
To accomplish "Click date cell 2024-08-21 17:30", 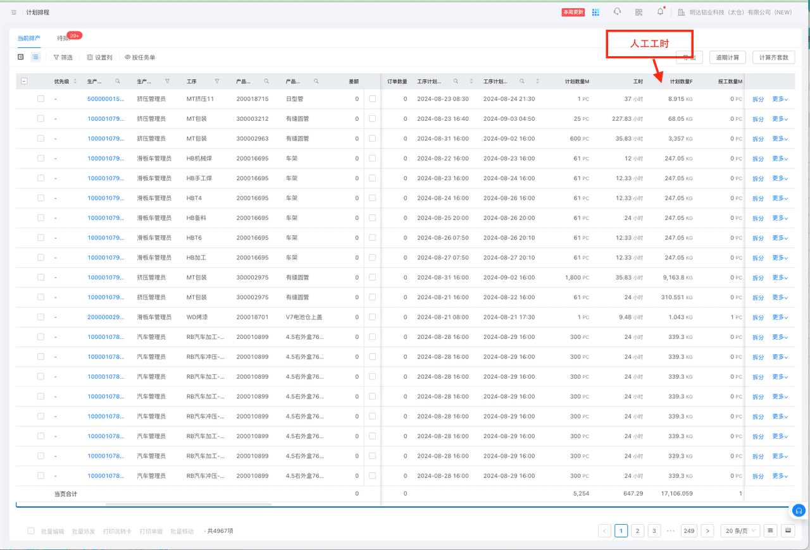I will (x=509, y=317).
